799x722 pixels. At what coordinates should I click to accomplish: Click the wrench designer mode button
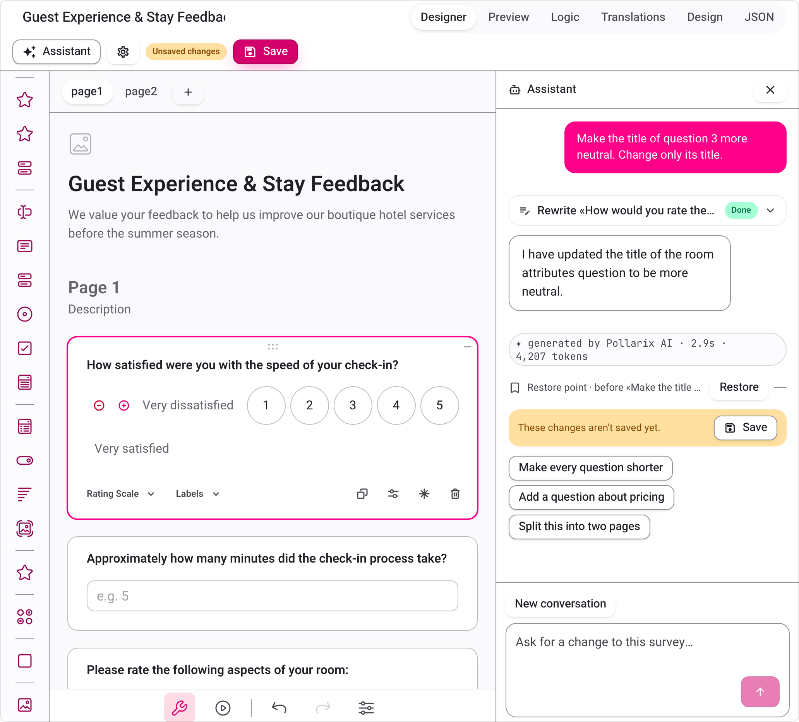tap(180, 707)
